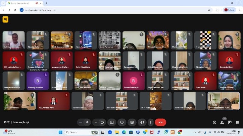The image size is (243, 136).
Task: Open the chat panel icon
Action: [x=230, y=122]
